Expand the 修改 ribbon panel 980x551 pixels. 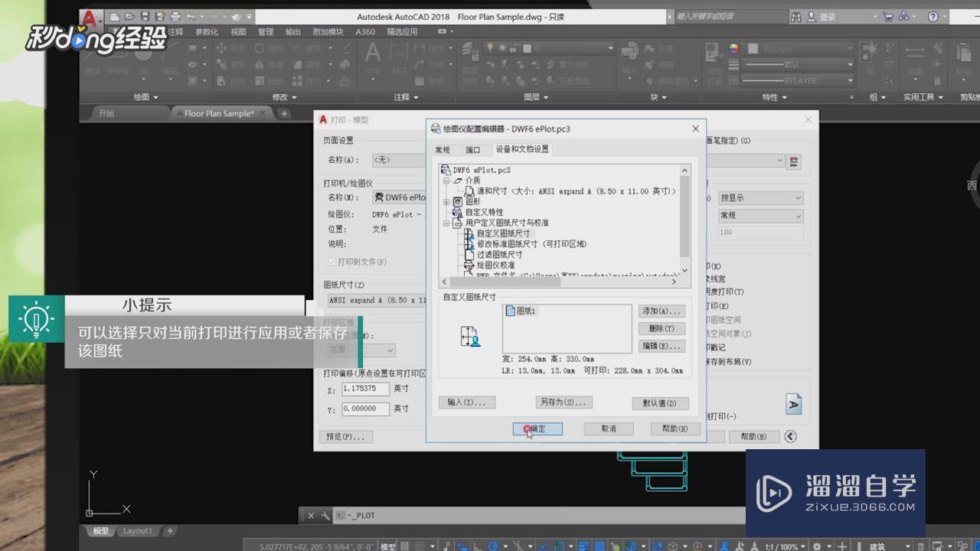point(284,97)
